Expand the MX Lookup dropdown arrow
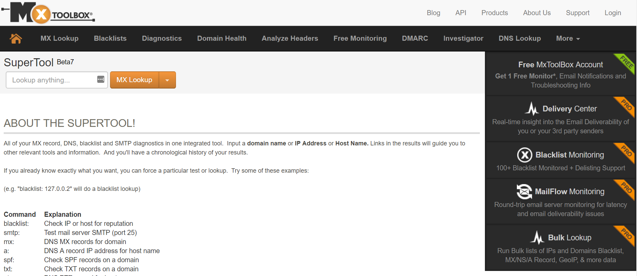The width and height of the screenshot is (637, 276). [167, 80]
